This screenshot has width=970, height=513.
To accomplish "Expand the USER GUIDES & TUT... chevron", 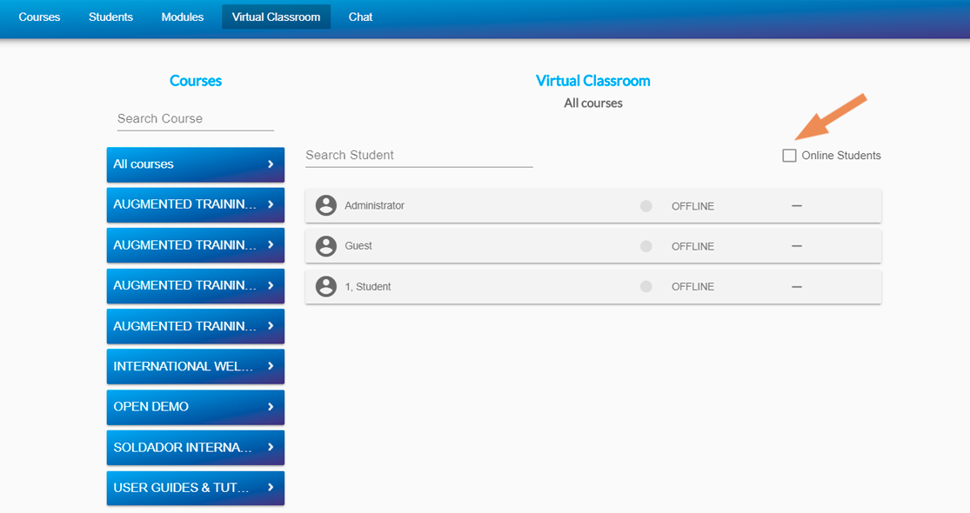I will [x=271, y=488].
